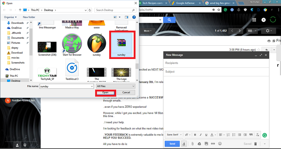The width and height of the screenshot is (281, 149).
Task: Select the Imo Messenger shortcut
Action: tap(47, 25)
